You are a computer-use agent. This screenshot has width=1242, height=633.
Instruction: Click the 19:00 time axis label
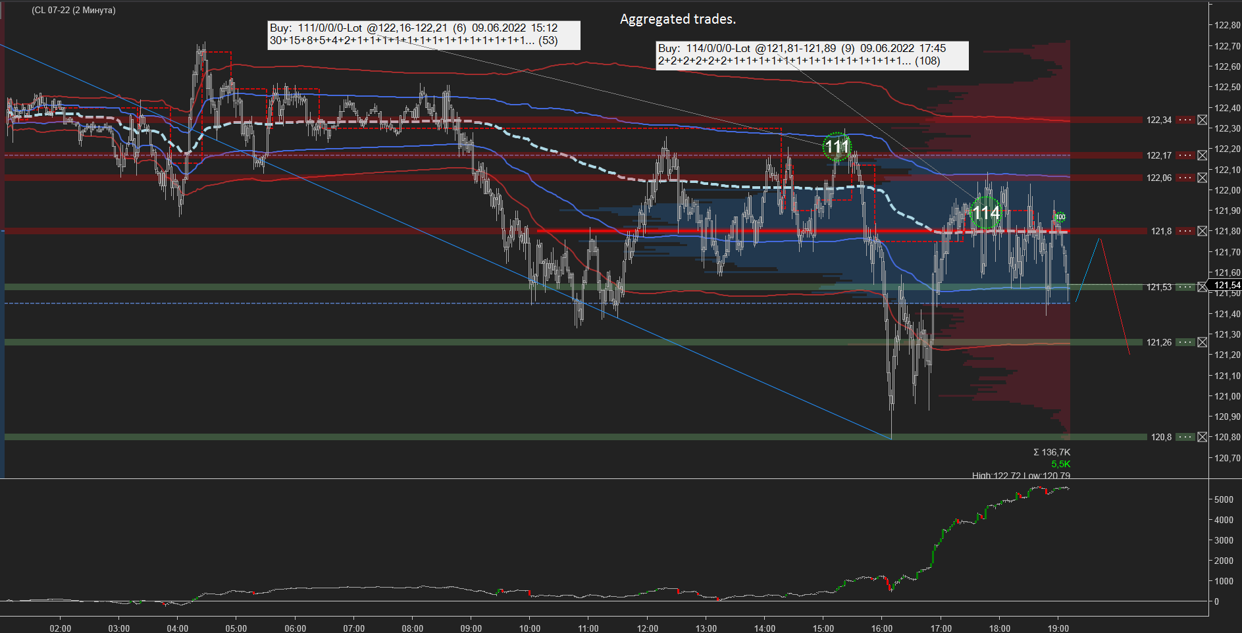1058,628
